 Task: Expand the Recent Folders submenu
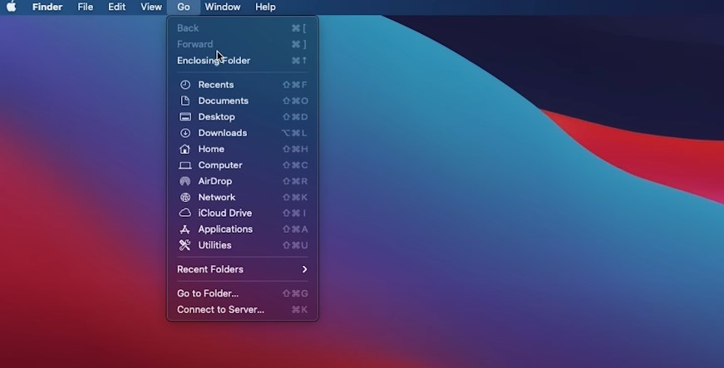click(243, 269)
